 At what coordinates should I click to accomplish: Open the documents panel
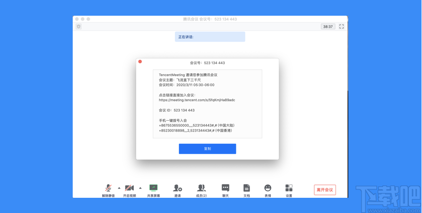click(x=247, y=190)
